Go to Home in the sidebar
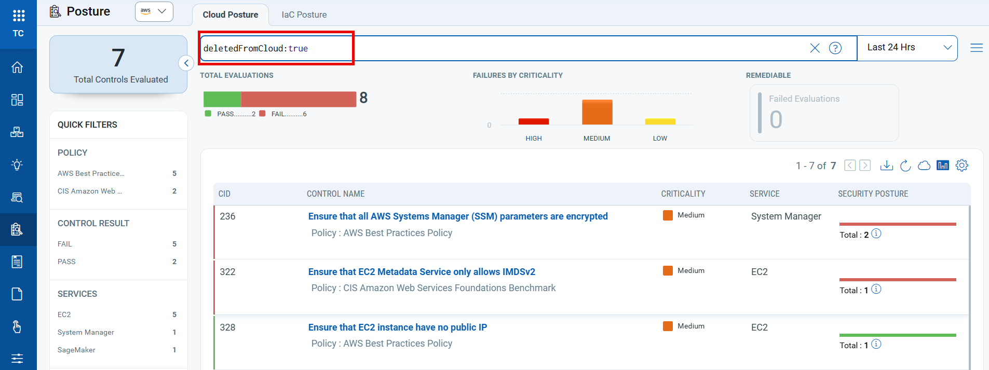 point(17,67)
